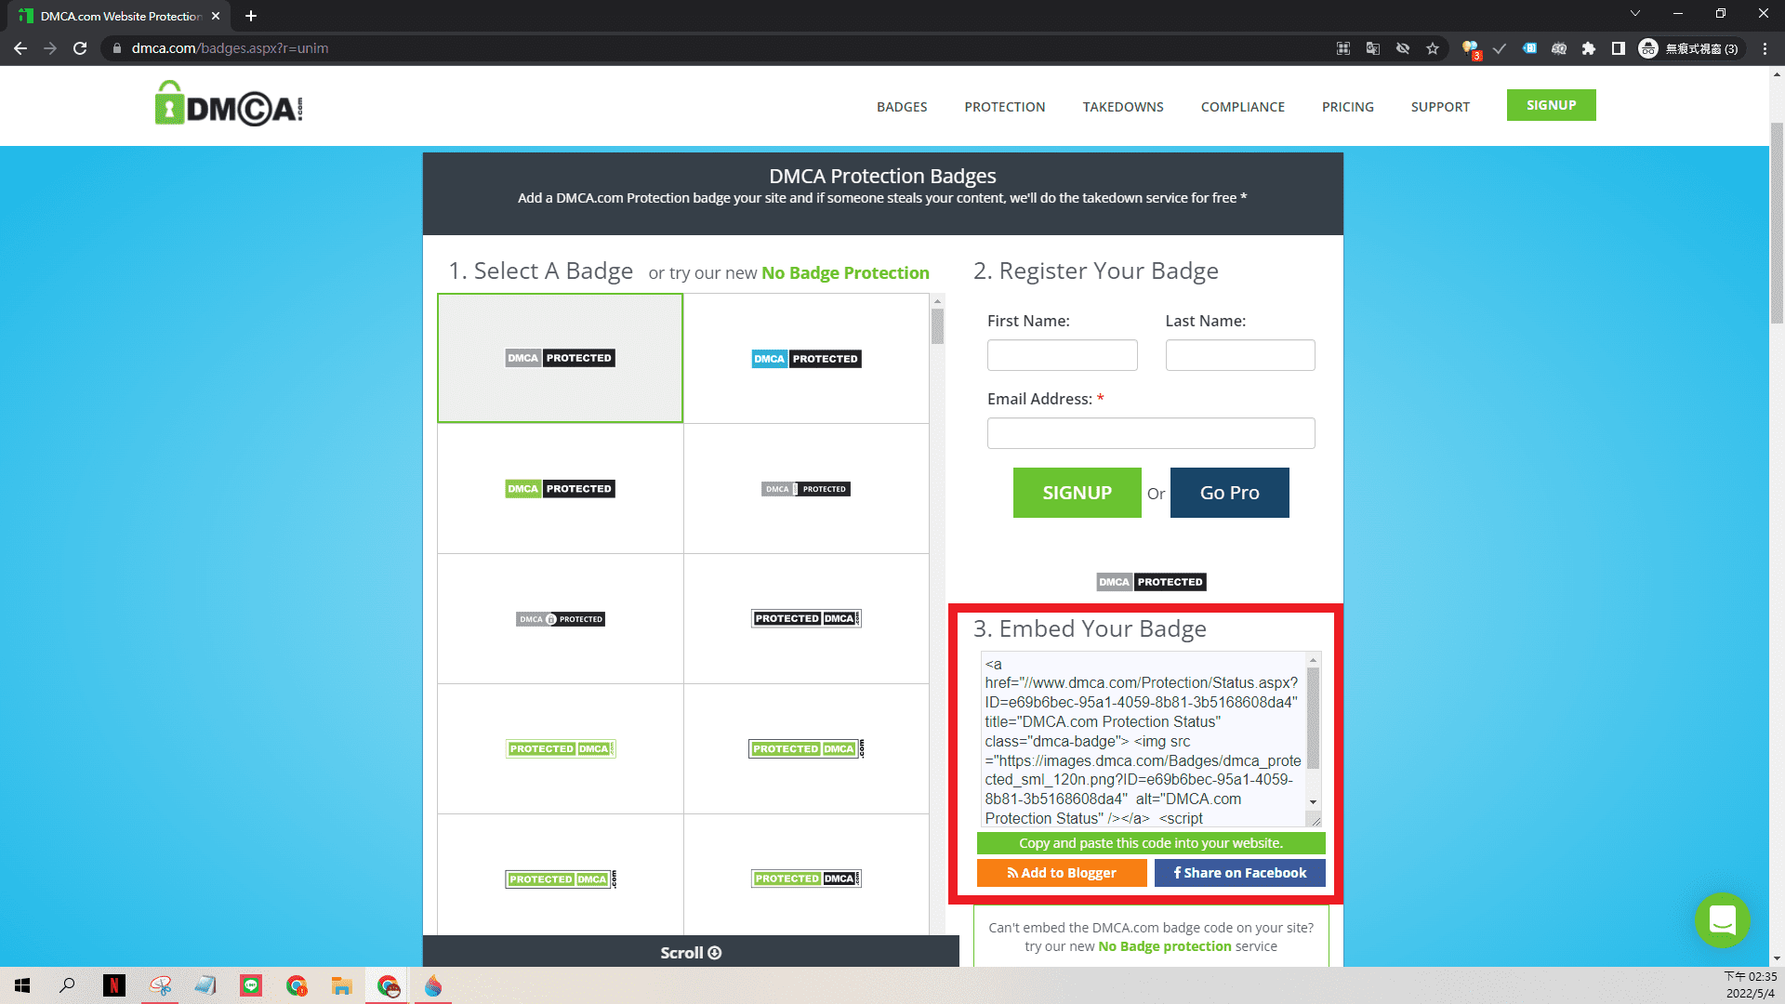
Task: Click the Go Pro button
Action: pyautogui.click(x=1229, y=493)
